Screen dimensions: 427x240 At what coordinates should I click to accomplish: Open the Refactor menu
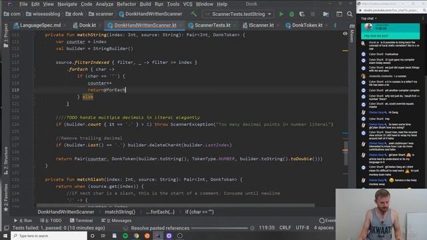(x=126, y=4)
